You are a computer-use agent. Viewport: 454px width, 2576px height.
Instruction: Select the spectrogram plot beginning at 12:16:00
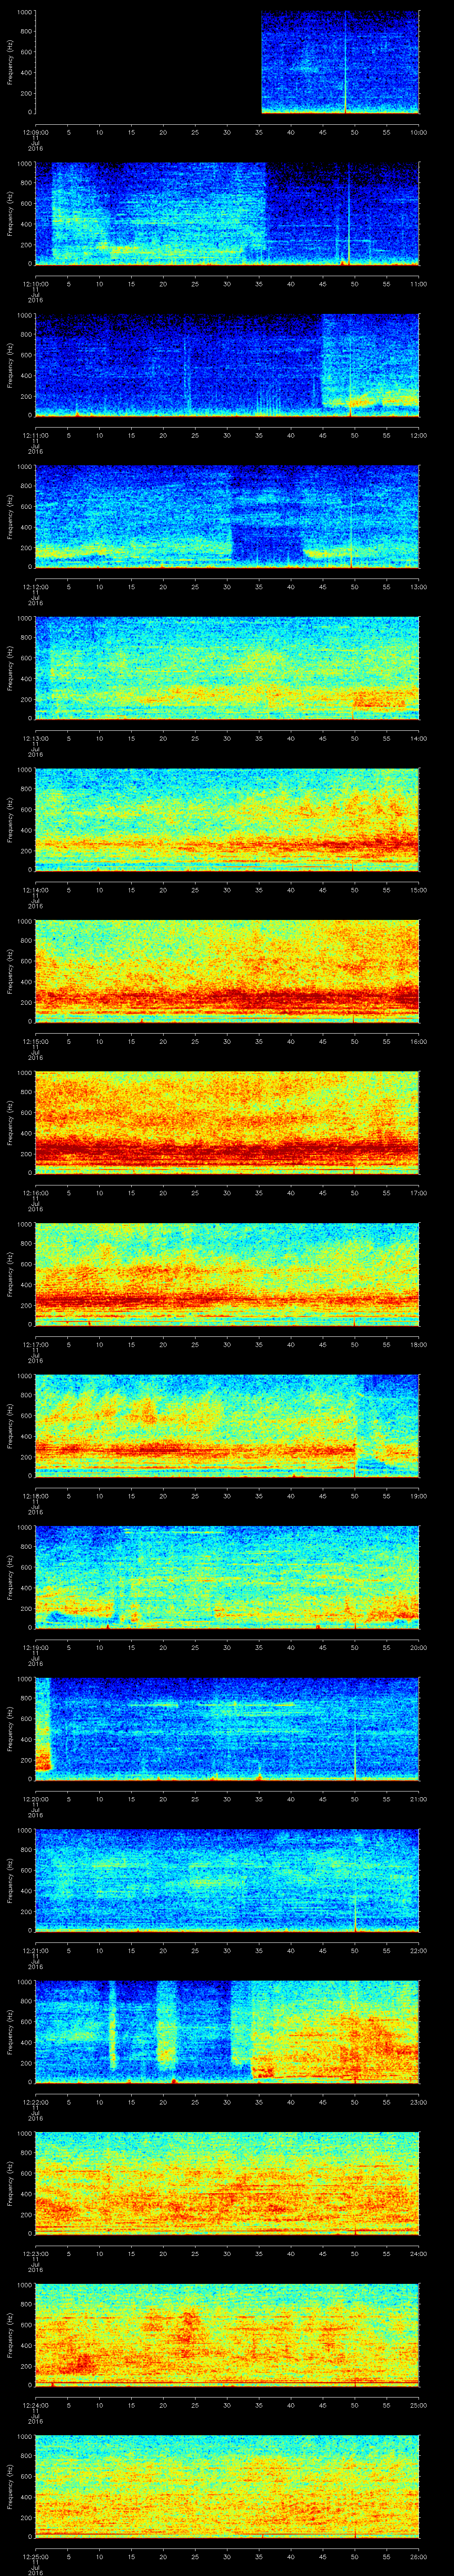coord(227,1123)
